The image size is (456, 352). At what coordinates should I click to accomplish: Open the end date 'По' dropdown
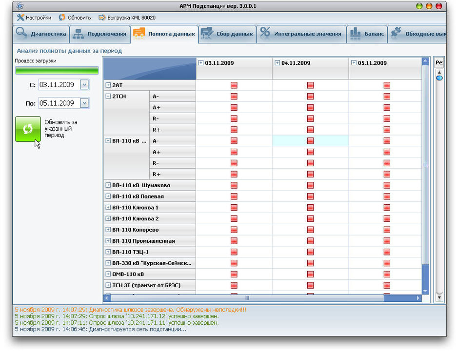84,103
